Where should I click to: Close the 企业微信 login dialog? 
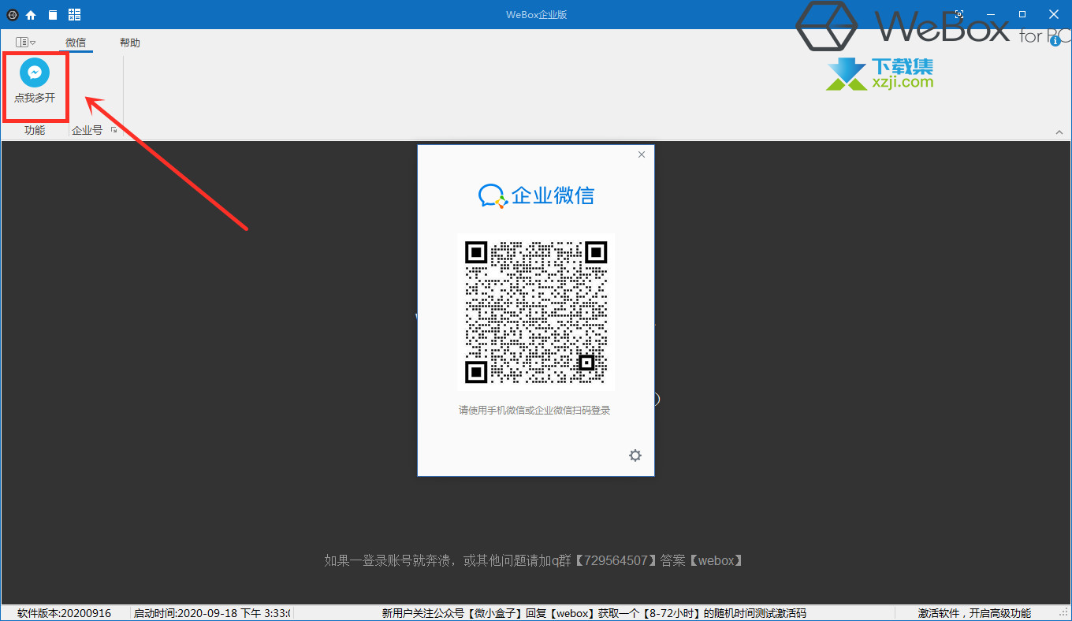pyautogui.click(x=642, y=154)
